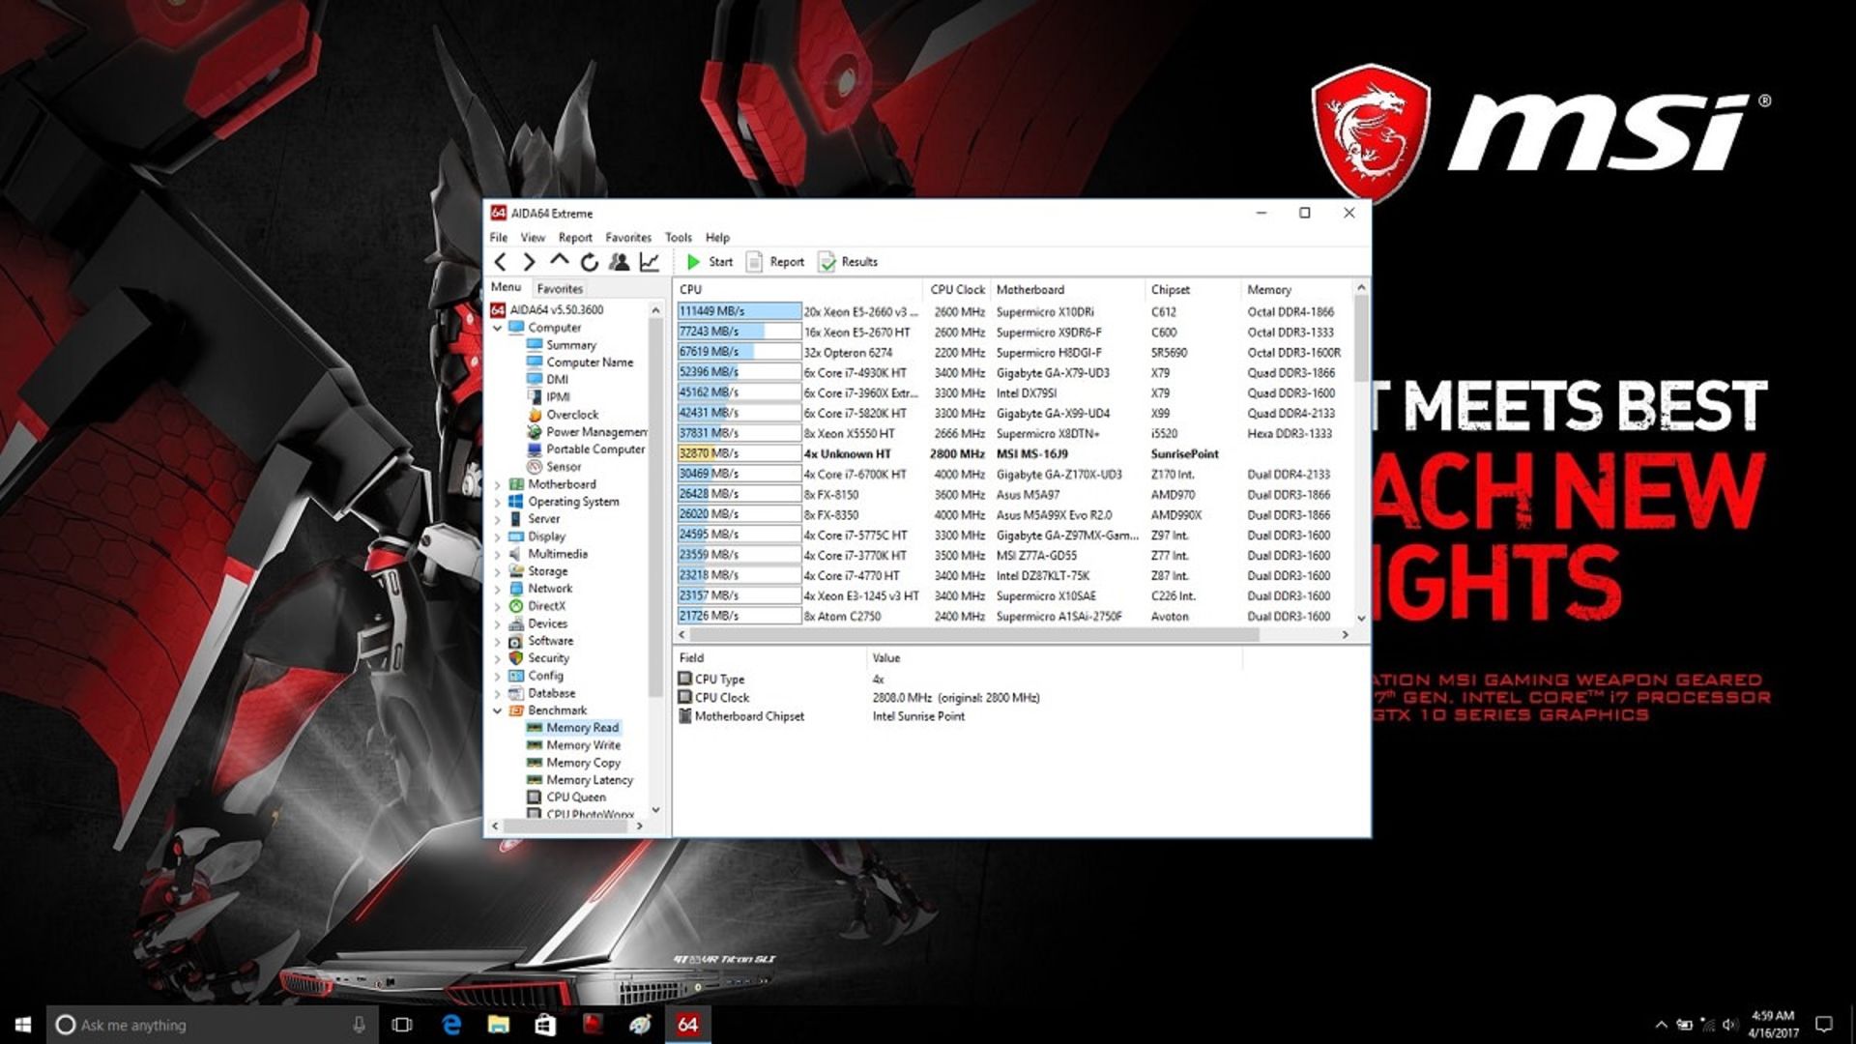This screenshot has height=1044, width=1856.
Task: Launch Microsoft Edge from the taskbar
Action: [450, 1025]
